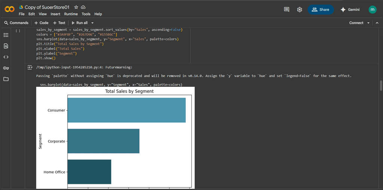Expand the Run all dropdown arrow
383x190 pixels.
(92, 23)
